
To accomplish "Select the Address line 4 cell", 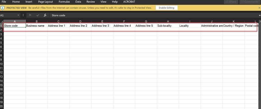I will point(124,26).
